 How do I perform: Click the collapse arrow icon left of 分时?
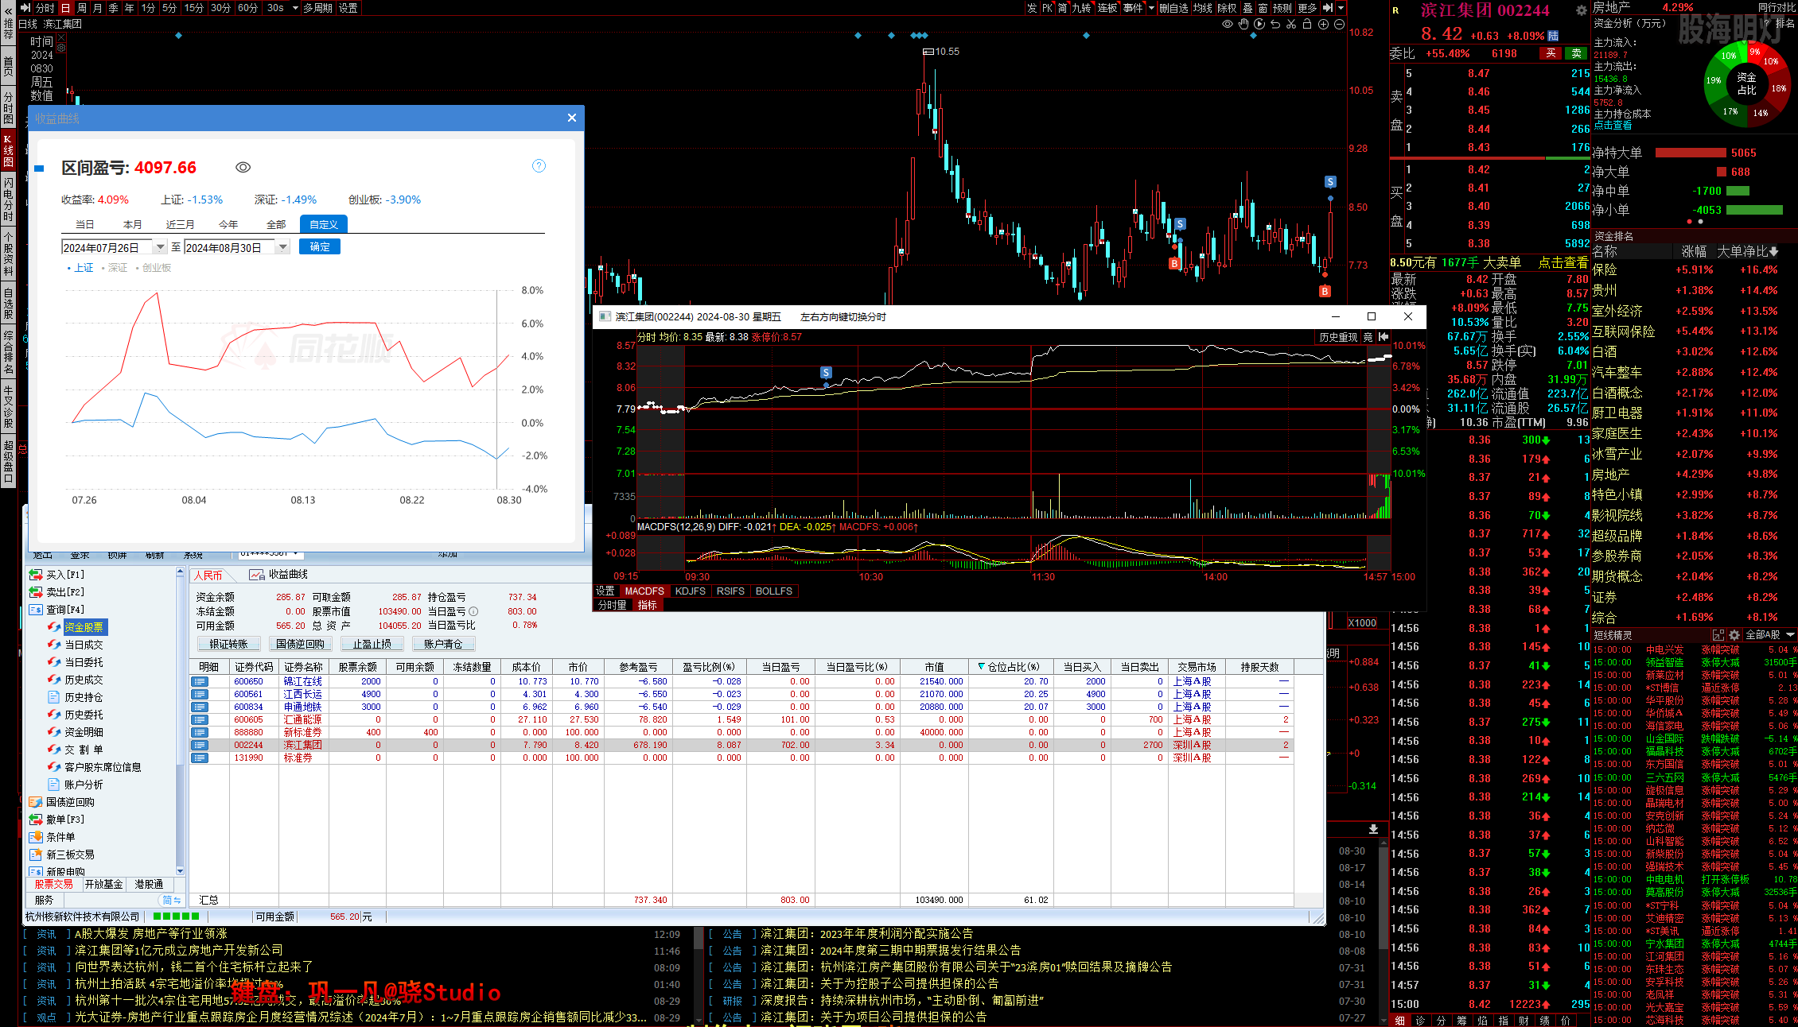(25, 8)
